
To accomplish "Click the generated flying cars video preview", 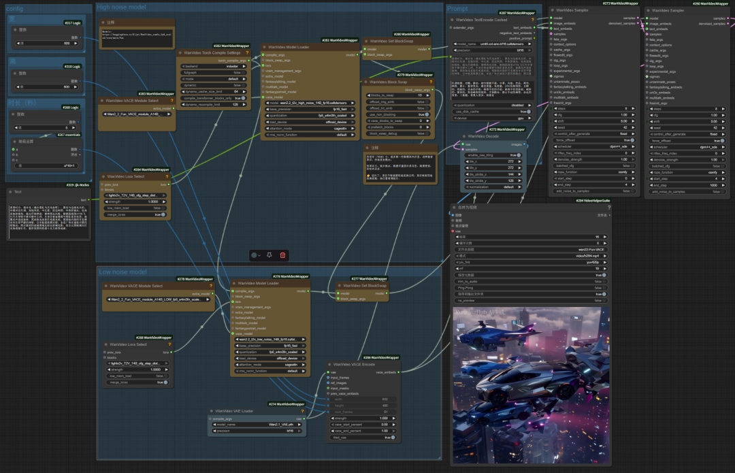I will (532, 385).
